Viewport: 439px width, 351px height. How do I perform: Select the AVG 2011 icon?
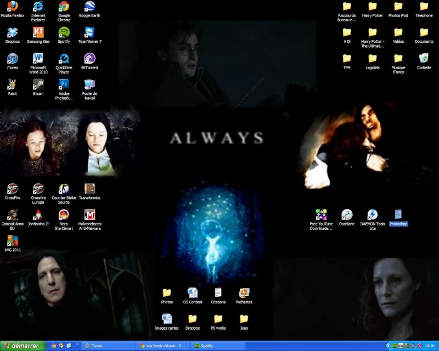pyautogui.click(x=12, y=244)
